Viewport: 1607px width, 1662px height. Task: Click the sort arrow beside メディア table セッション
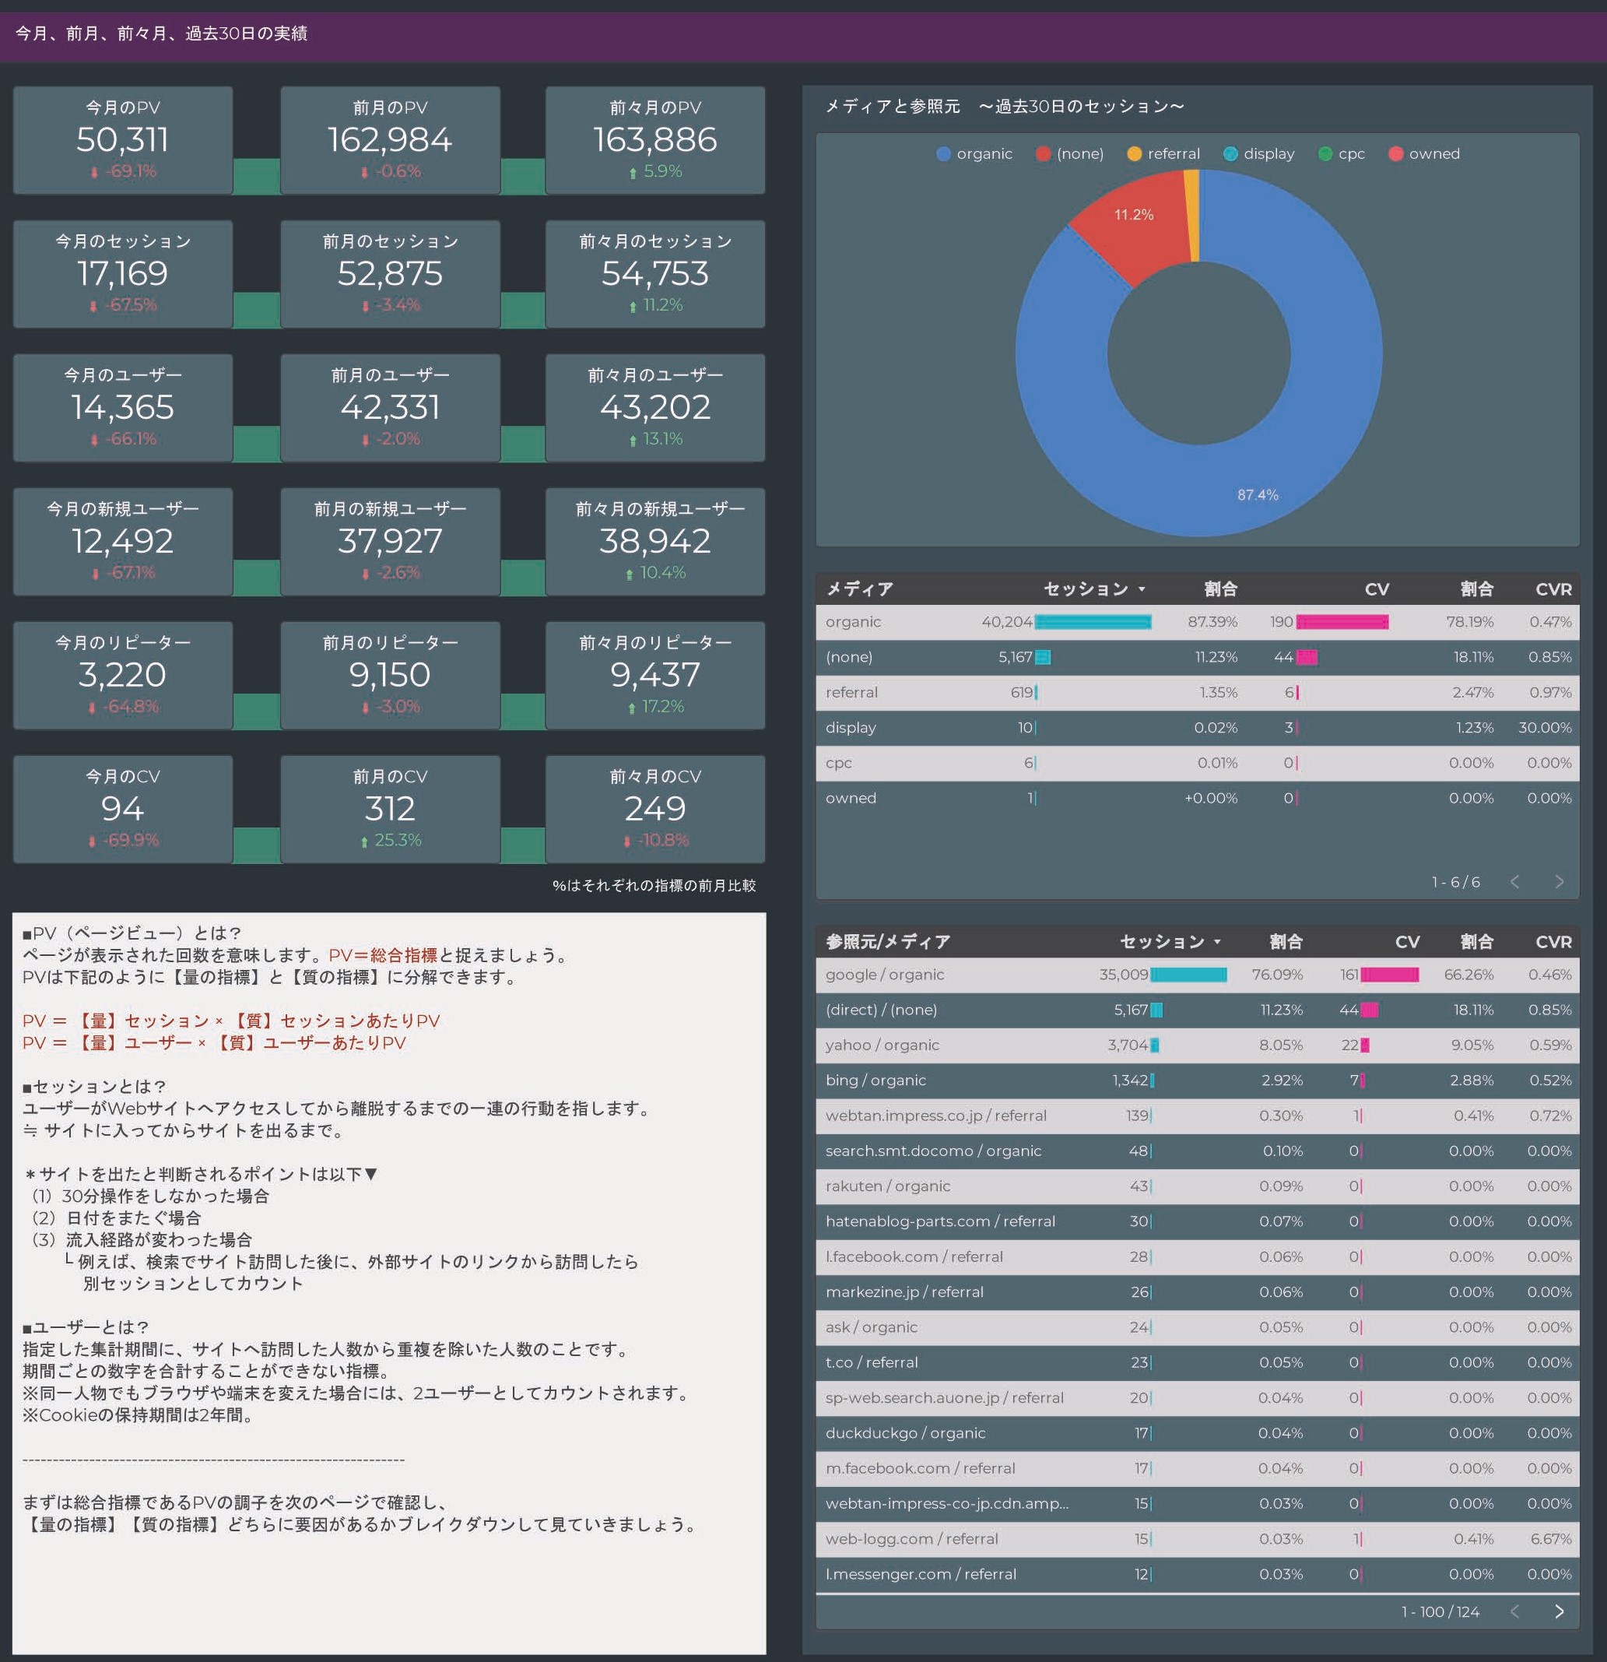tap(1142, 589)
